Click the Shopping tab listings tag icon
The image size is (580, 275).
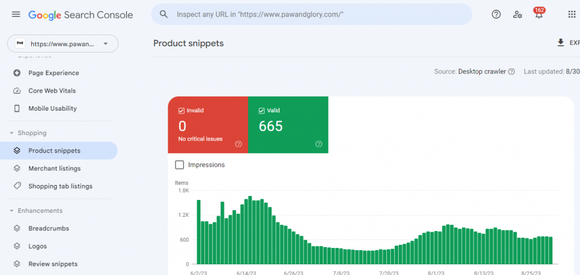pyautogui.click(x=16, y=186)
